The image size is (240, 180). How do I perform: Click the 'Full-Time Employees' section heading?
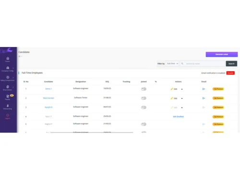coord(32,73)
